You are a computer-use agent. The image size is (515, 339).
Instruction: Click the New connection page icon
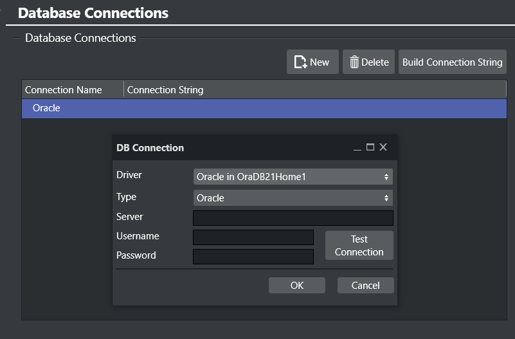[300, 62]
